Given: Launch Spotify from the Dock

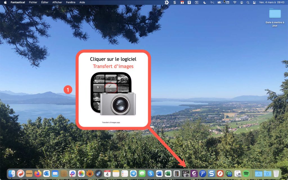Looking at the screenshot, I should 246,174.
